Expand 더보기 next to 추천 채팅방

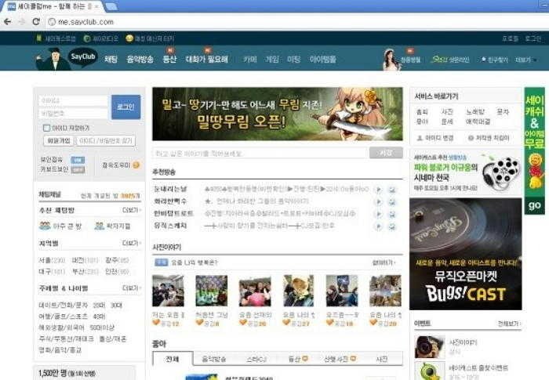131,210
